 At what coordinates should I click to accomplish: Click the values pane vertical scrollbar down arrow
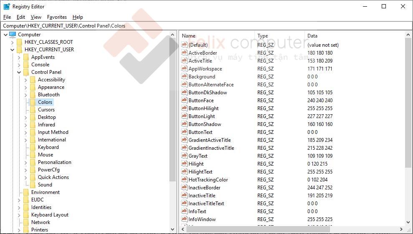tap(408, 222)
